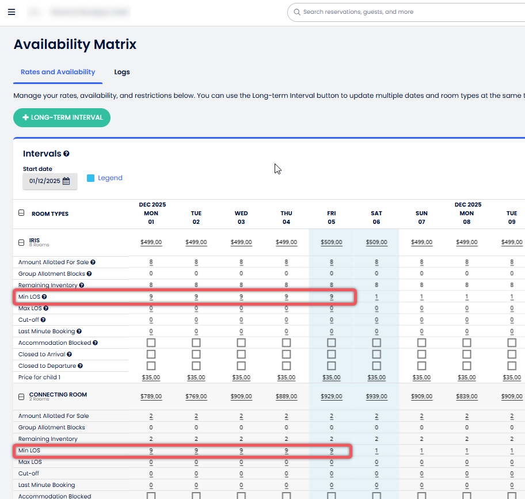Click the help icon next to Intervals
The width and height of the screenshot is (525, 499).
click(66, 154)
